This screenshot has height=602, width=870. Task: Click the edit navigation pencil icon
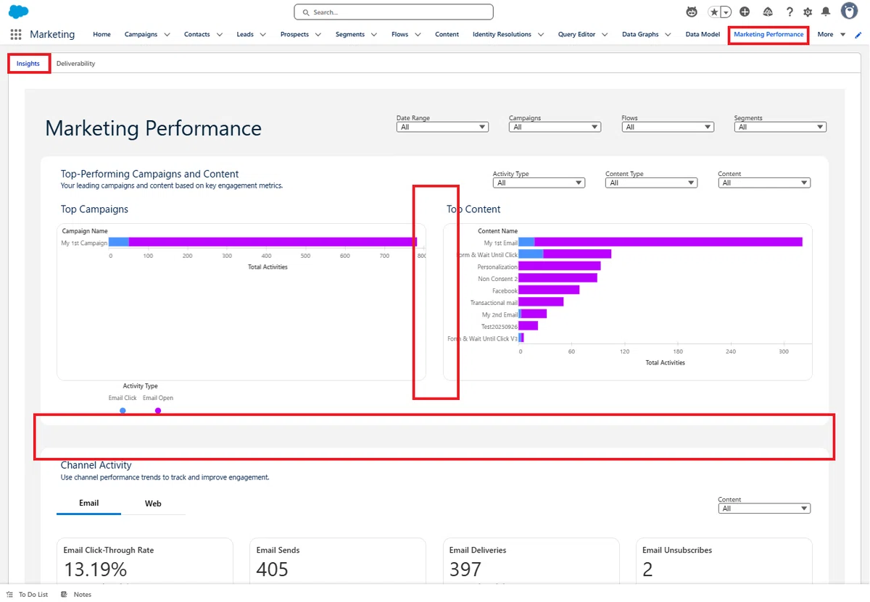coord(859,35)
